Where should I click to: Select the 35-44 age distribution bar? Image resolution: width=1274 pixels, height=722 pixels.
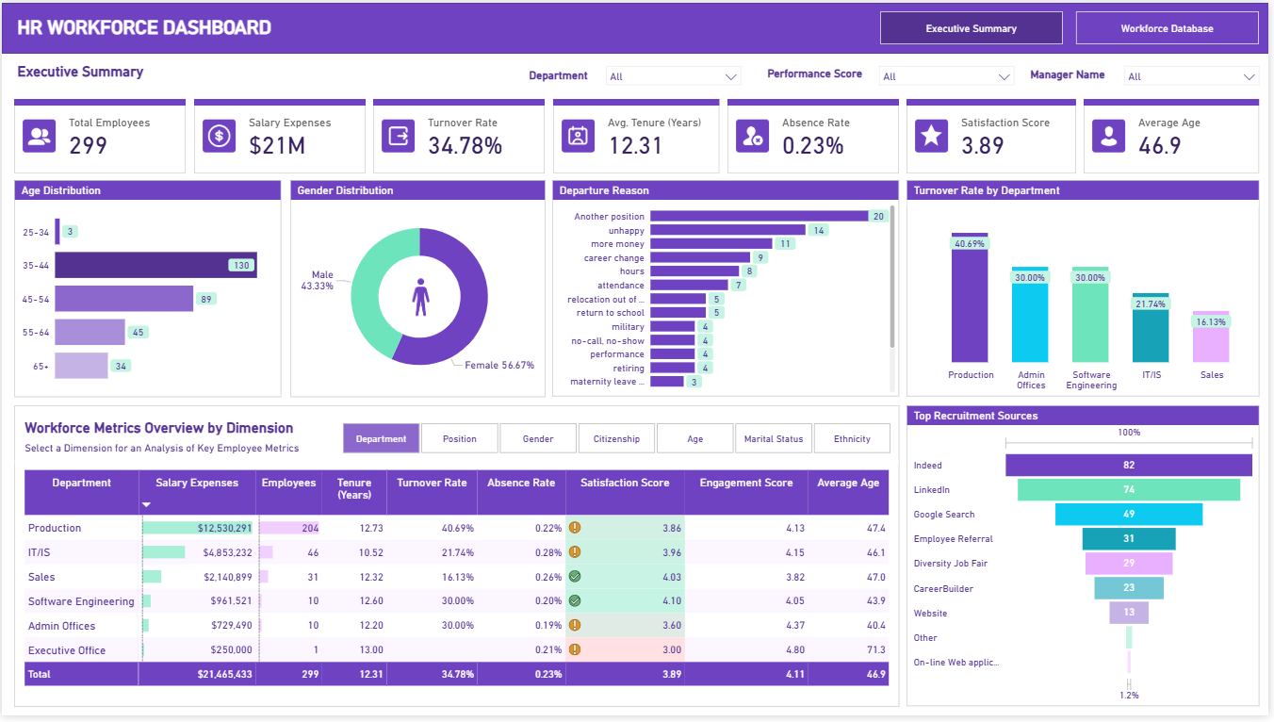155,265
